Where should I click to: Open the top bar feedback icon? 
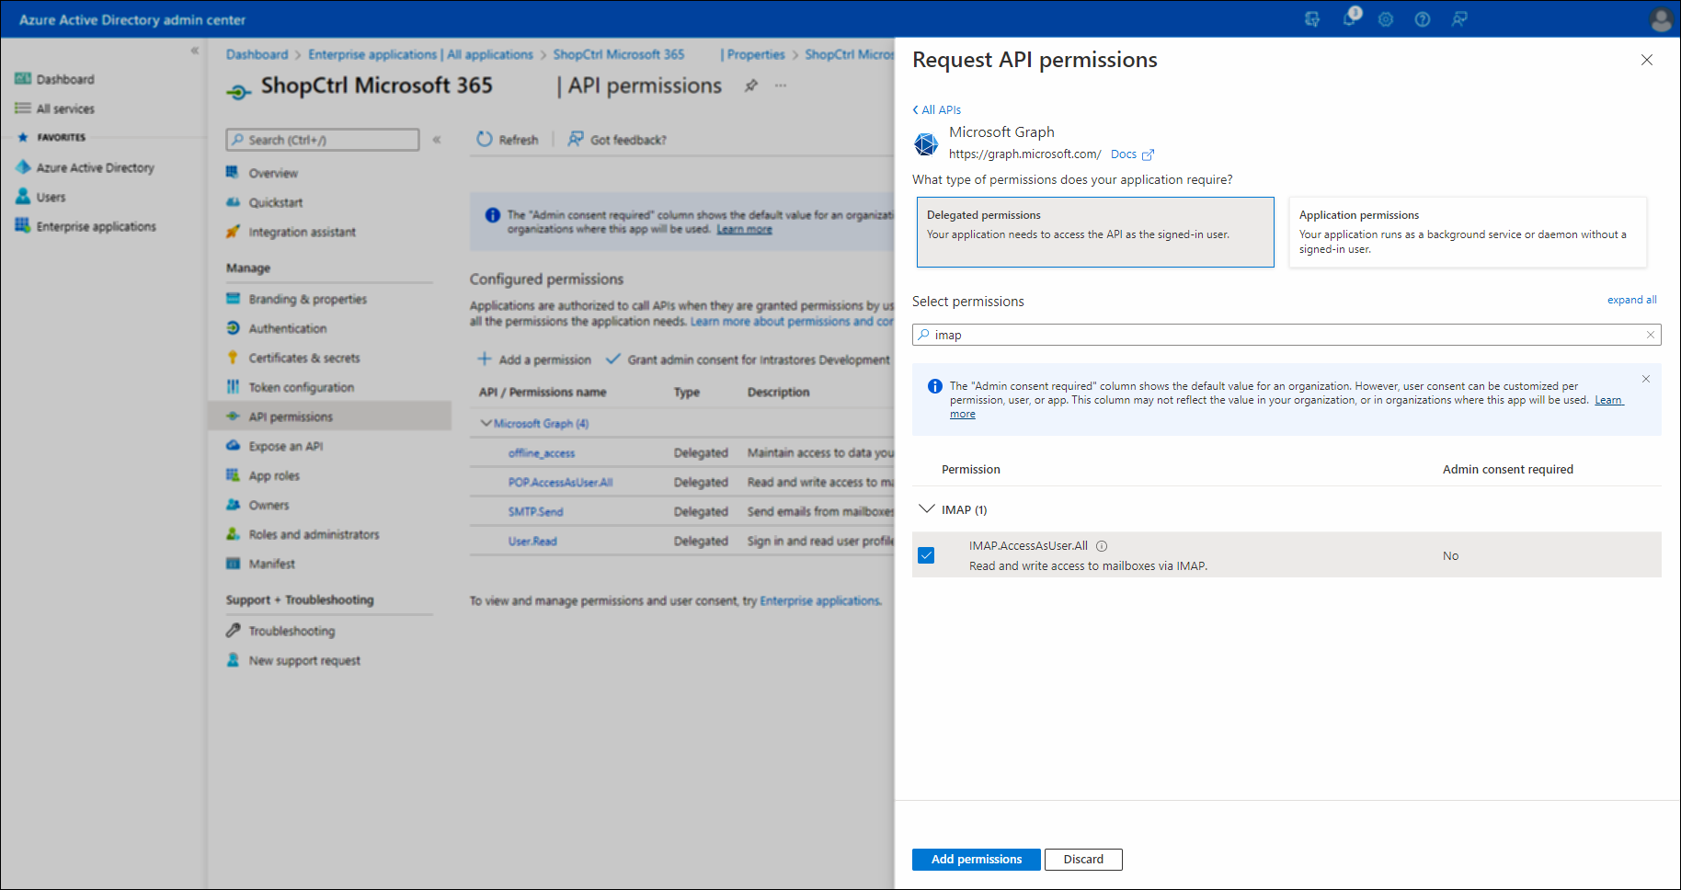click(1459, 19)
